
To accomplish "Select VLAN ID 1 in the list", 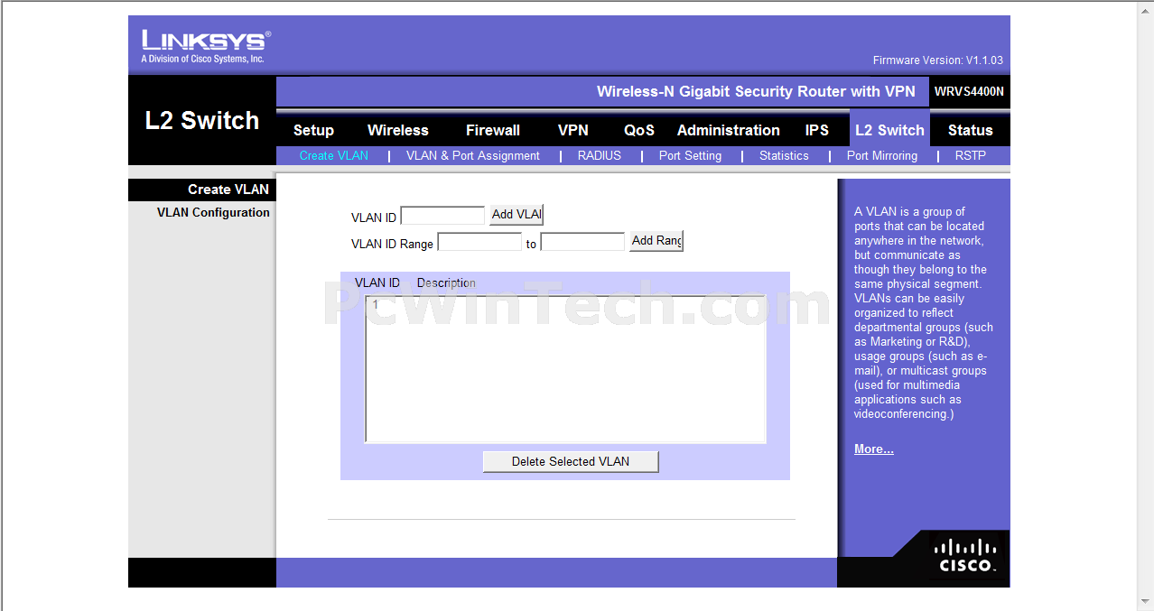I will [x=565, y=304].
